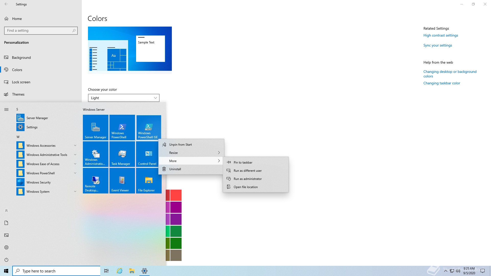
Task: Click Sync your settings link
Action: coord(438,45)
